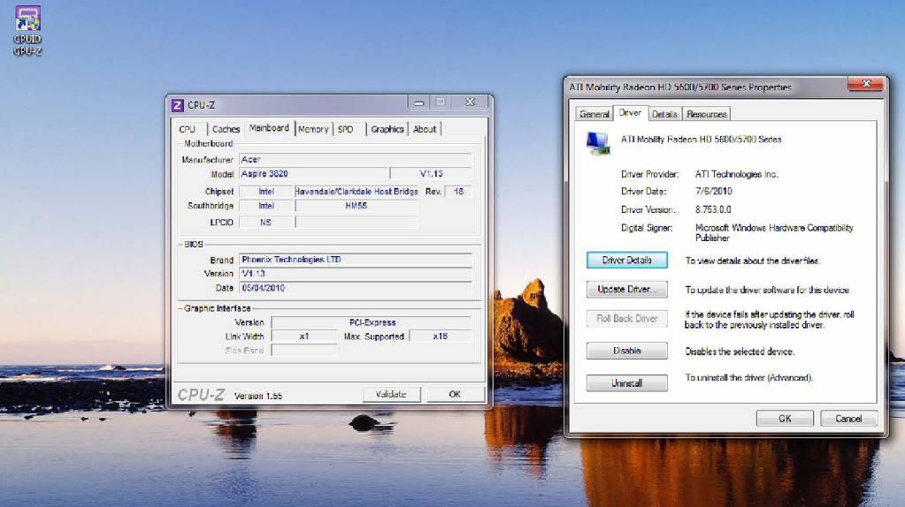
Task: Select the Driver tab in Radeon Properties
Action: click(x=630, y=113)
